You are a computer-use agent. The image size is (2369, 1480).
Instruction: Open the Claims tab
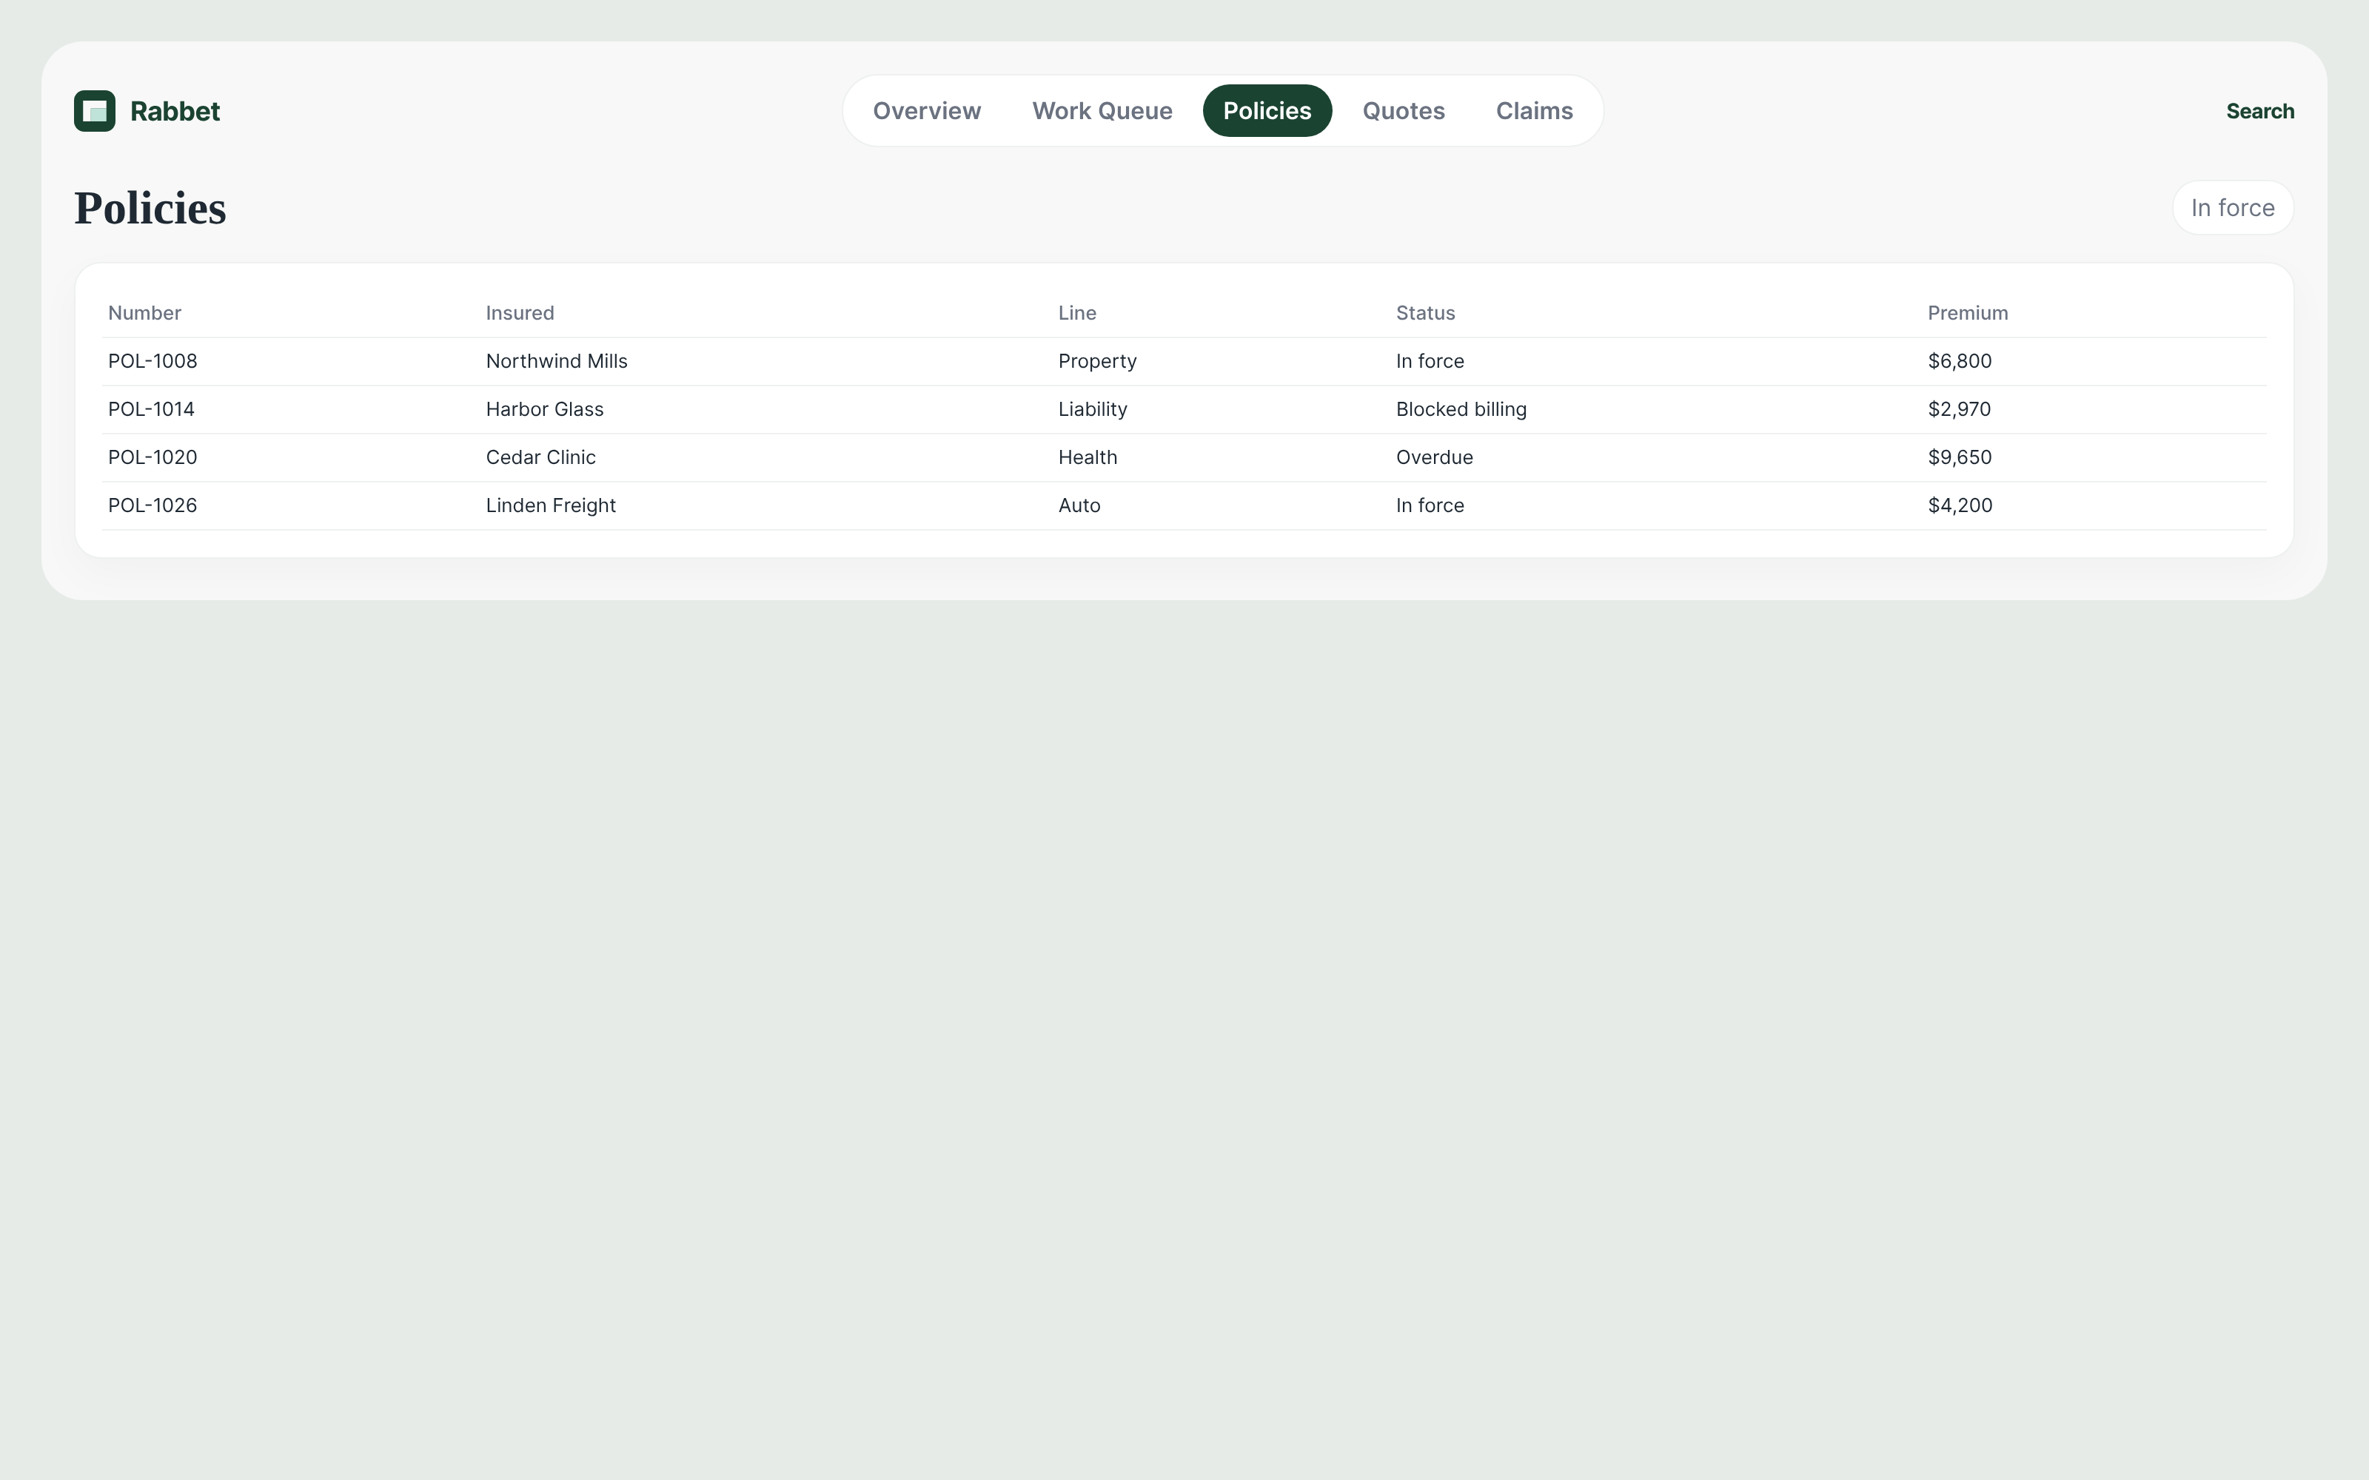click(1534, 110)
